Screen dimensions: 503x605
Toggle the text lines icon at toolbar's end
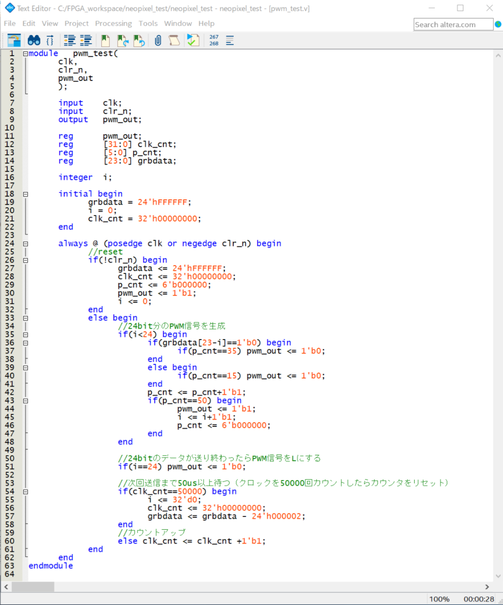(x=230, y=40)
